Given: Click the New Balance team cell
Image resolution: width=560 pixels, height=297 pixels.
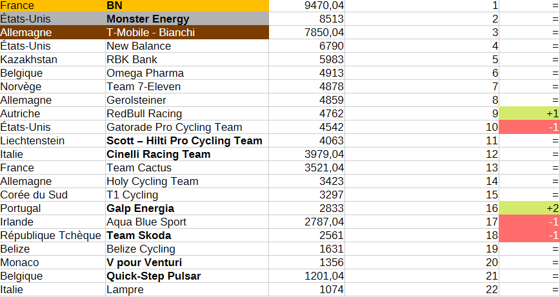Looking at the screenshot, I should tap(187, 46).
